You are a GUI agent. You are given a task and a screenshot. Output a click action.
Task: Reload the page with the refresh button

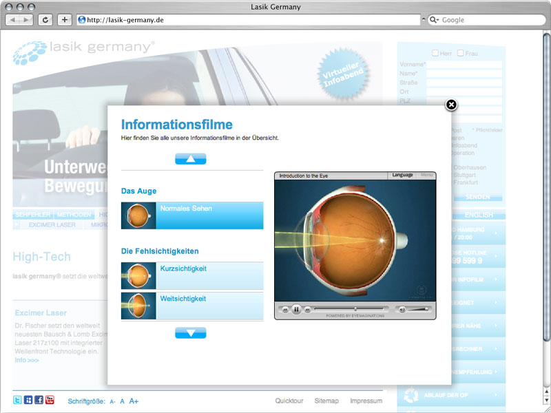[45, 20]
